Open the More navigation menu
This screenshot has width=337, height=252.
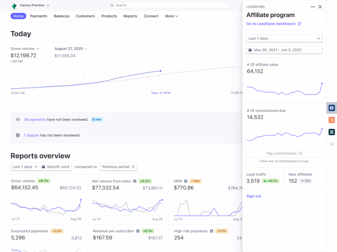[x=171, y=16]
